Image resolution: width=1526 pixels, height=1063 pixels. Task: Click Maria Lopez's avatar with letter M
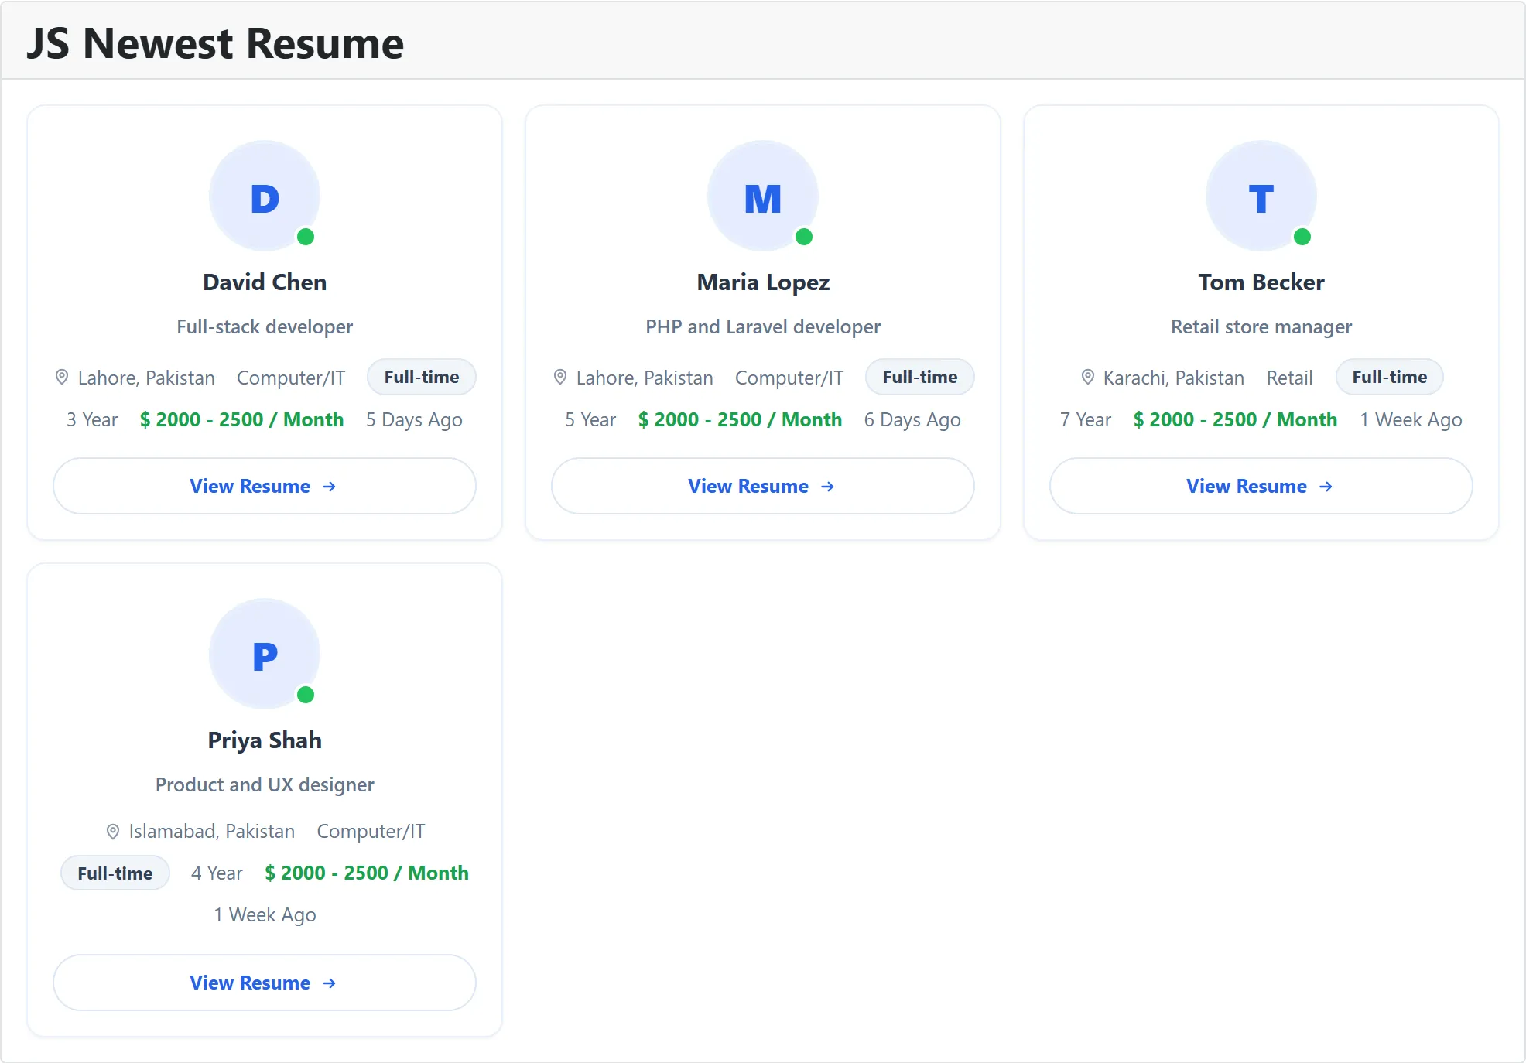763,196
